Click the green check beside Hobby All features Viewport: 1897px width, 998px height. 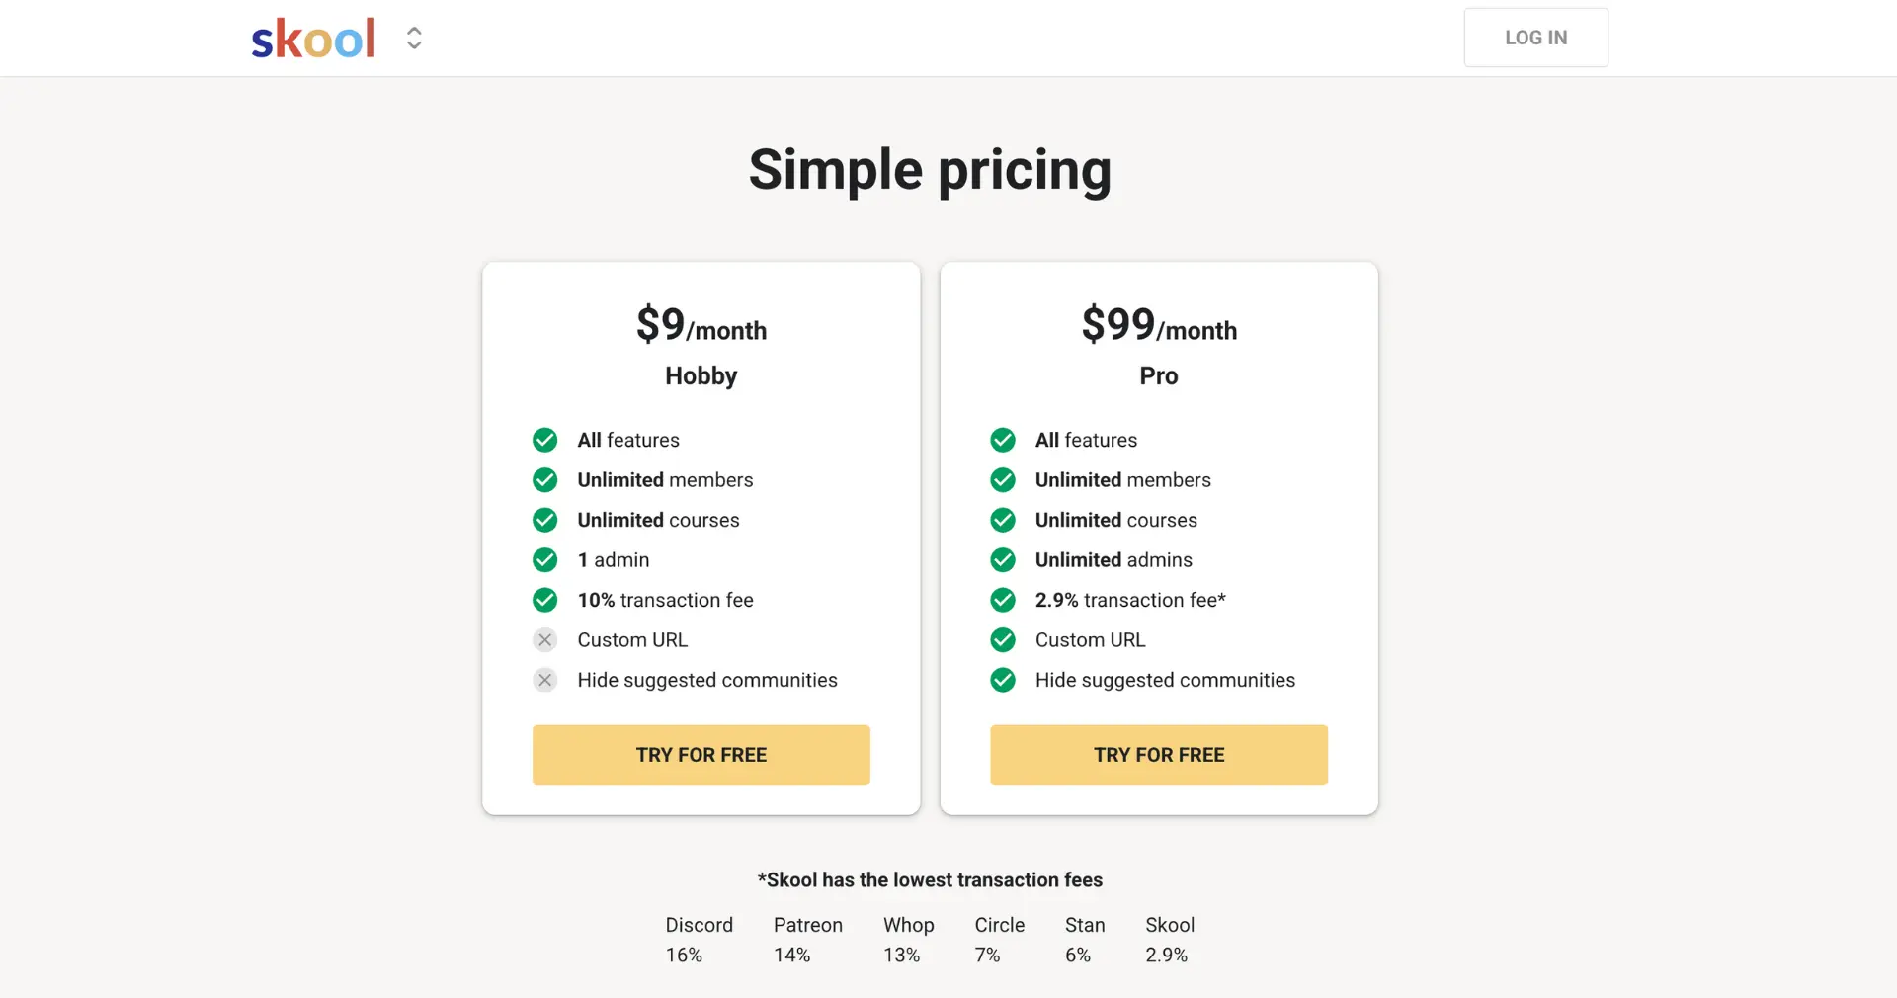tap(544, 440)
